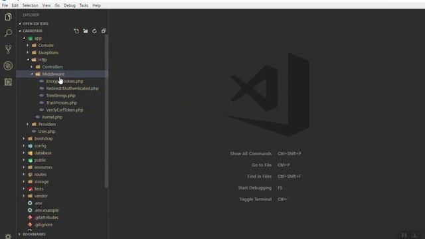Open EncryptCookies.php file

pos(64,81)
